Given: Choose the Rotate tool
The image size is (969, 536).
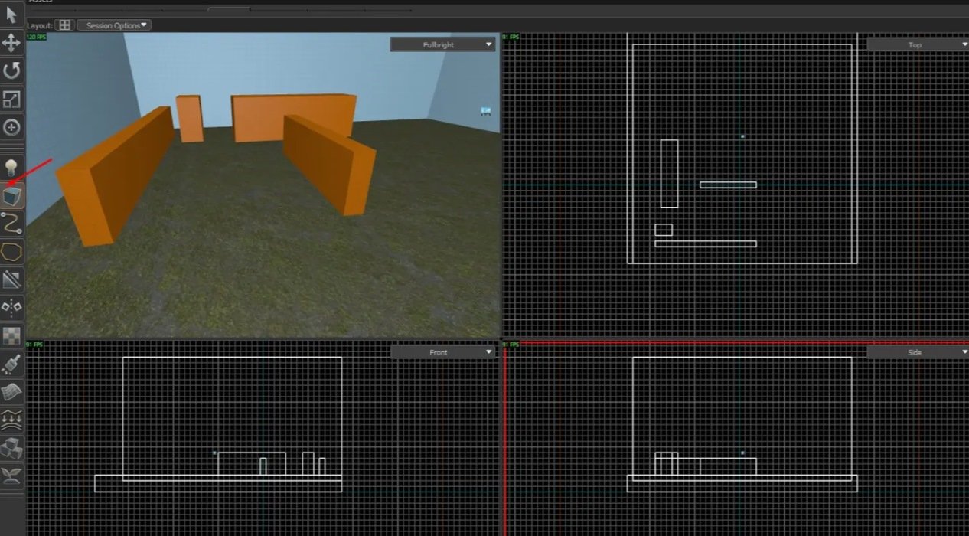Looking at the screenshot, I should click(x=11, y=71).
